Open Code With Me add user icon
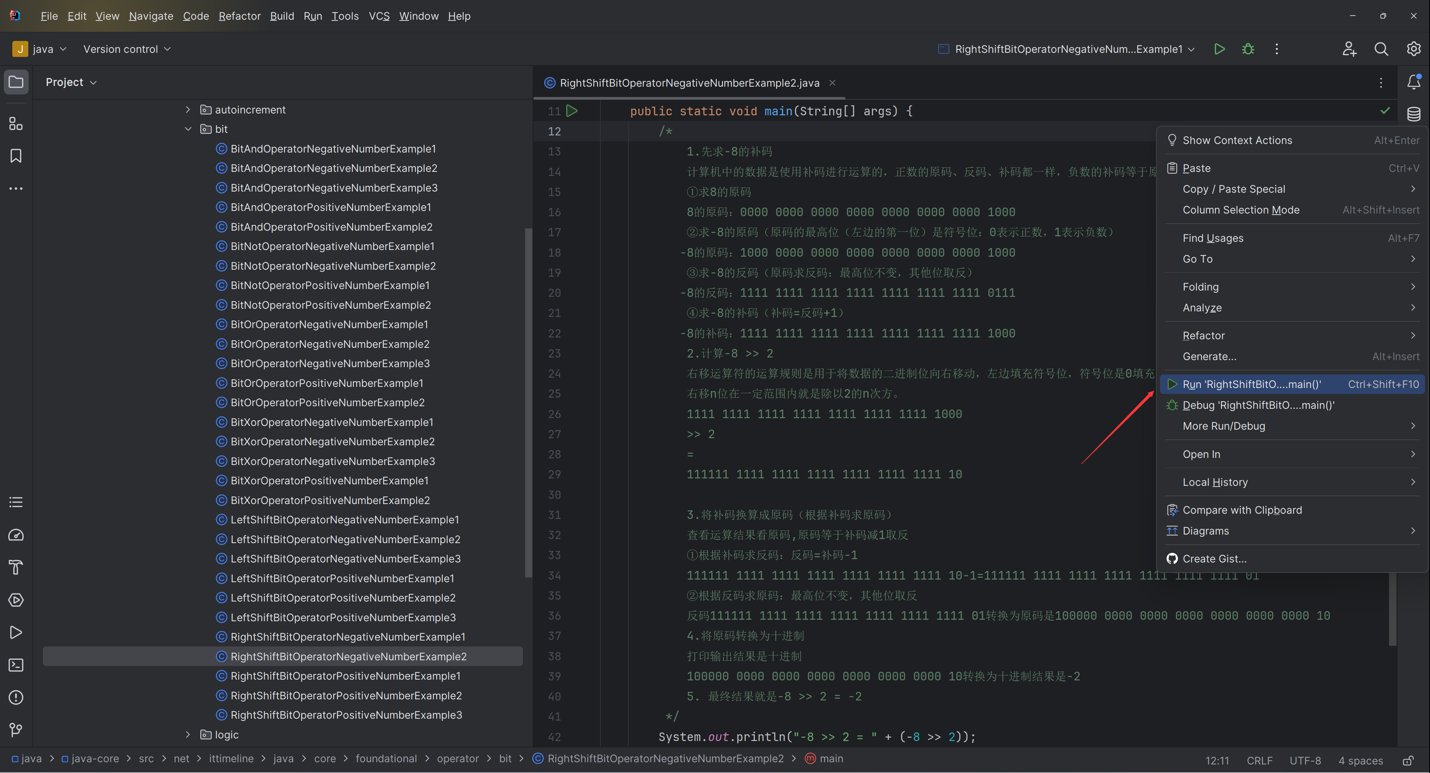This screenshot has height=773, width=1430. (x=1350, y=49)
